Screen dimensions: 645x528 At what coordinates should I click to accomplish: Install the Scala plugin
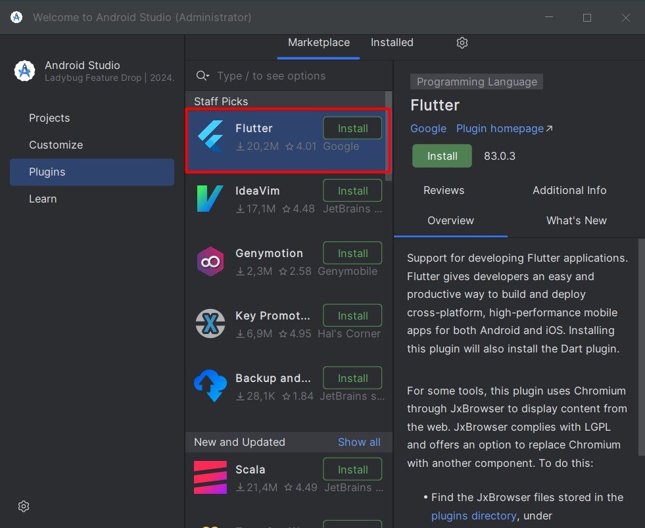tap(352, 469)
